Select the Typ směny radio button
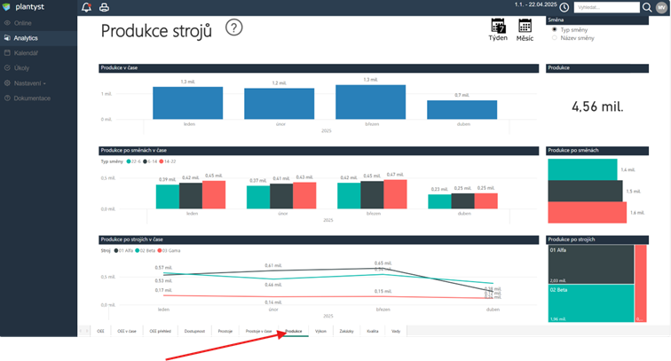671x361 pixels. 555,29
